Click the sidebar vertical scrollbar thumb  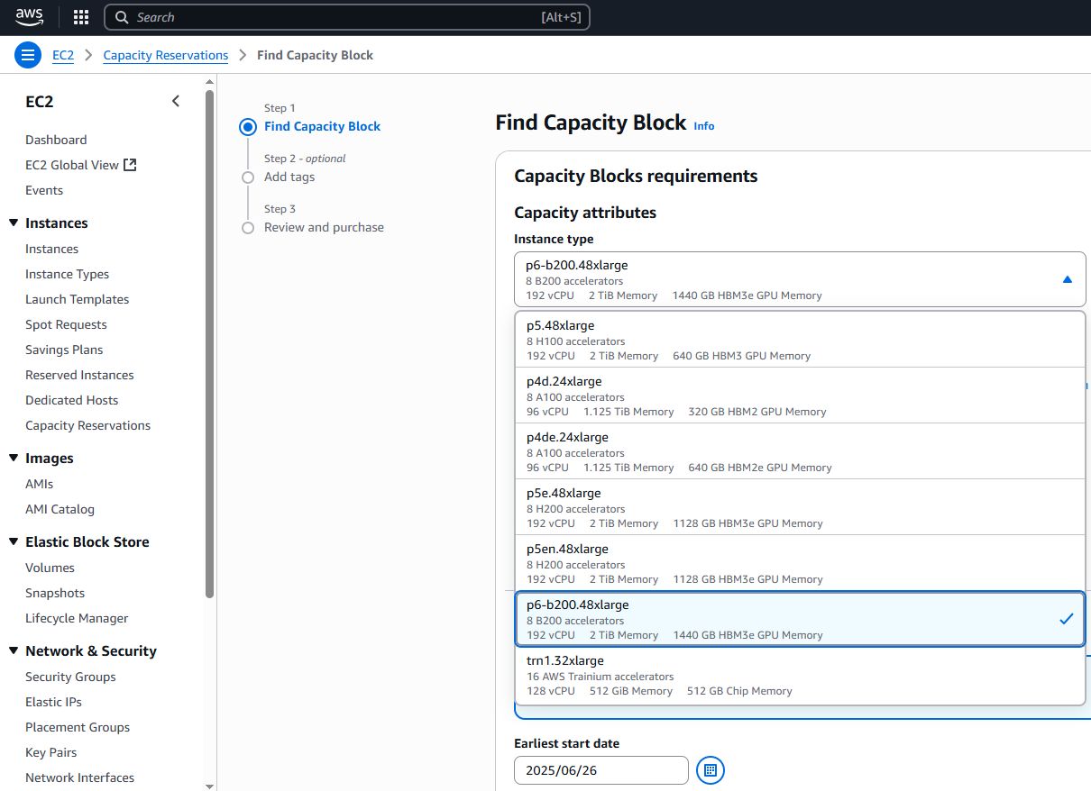tap(210, 344)
